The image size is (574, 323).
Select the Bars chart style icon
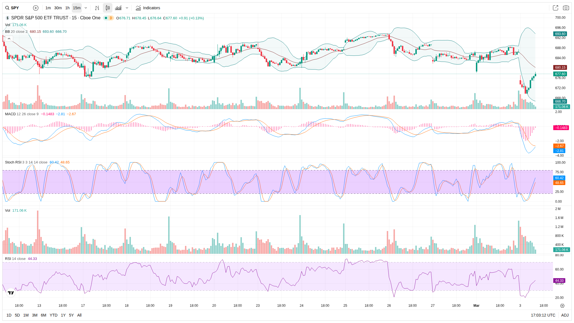tap(97, 8)
